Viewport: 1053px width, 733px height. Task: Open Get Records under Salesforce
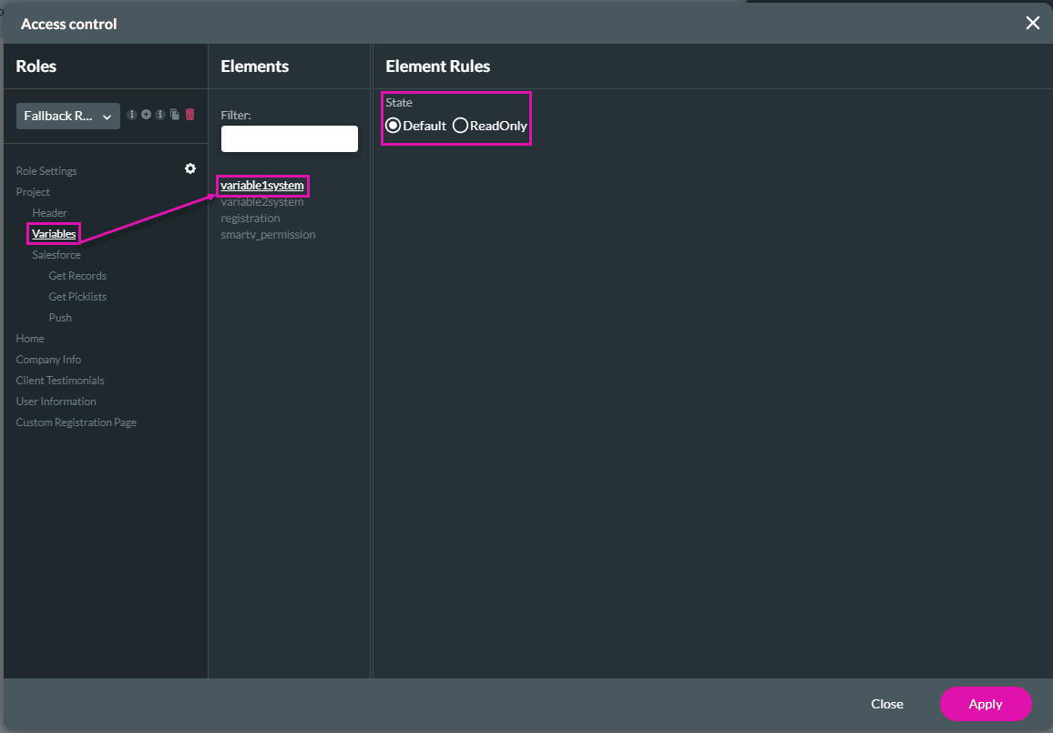(x=77, y=276)
